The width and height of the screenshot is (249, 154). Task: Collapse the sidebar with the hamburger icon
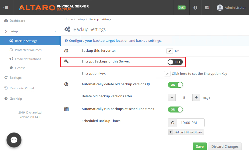pos(6,7)
